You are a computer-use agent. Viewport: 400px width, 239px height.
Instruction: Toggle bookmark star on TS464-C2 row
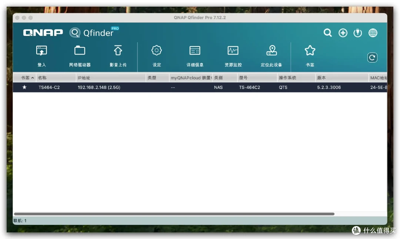click(x=24, y=87)
